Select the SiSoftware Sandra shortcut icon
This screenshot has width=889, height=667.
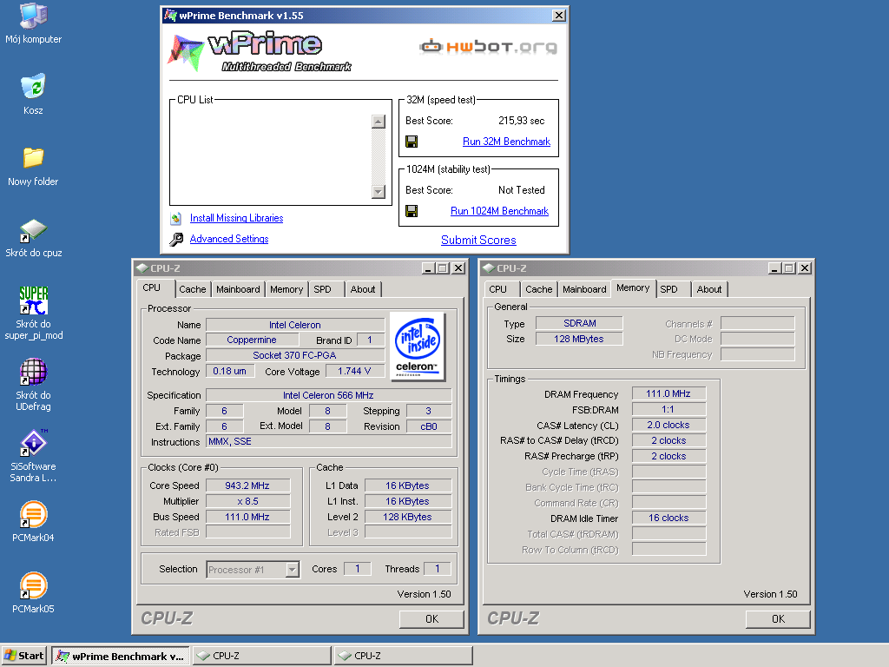click(x=34, y=443)
